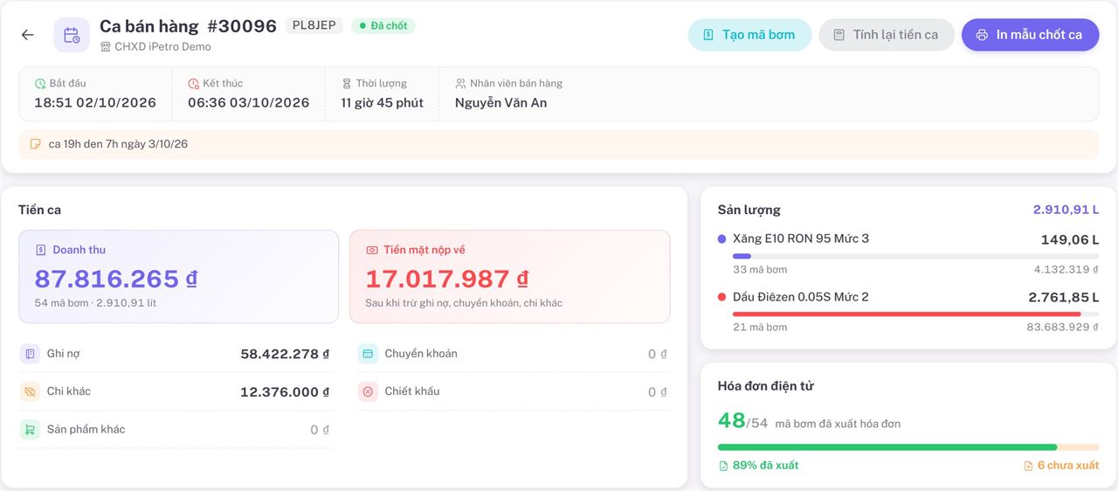Click the 4.132.319 đ amount
The height and width of the screenshot is (491, 1118).
1066,269
